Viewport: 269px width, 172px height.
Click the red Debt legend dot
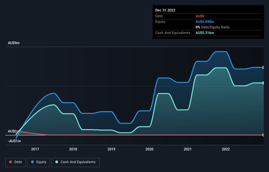[x=10, y=162]
